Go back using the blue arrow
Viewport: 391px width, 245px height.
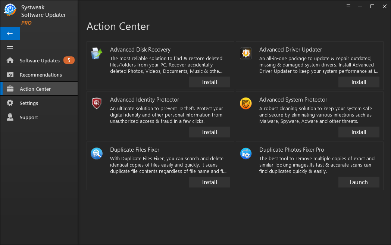tap(10, 34)
